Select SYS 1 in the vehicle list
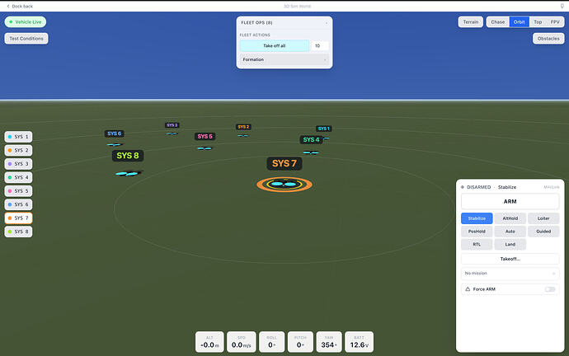 point(18,137)
